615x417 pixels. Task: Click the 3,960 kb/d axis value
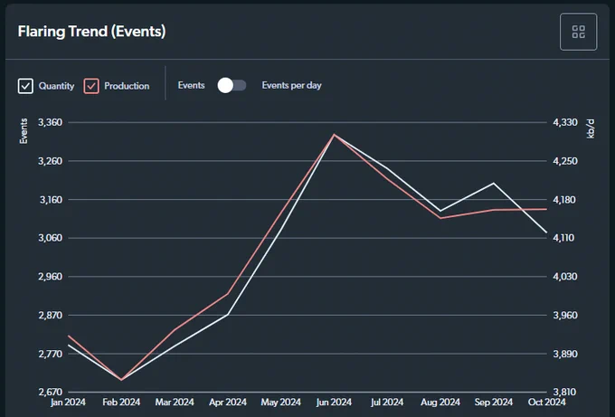[565, 315]
